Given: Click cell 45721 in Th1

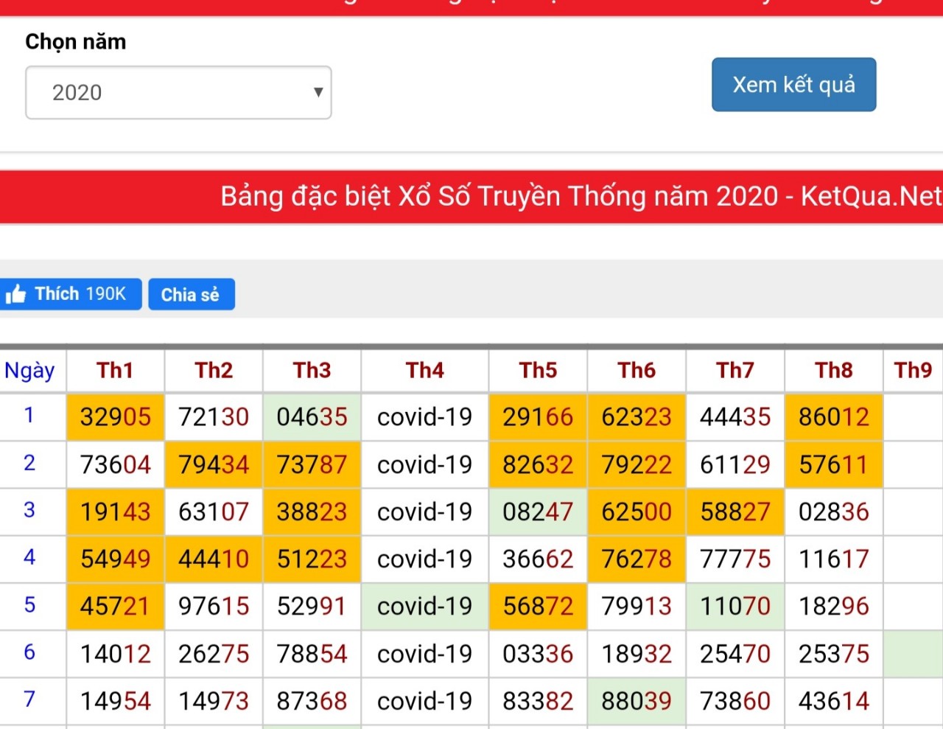Looking at the screenshot, I should click(x=116, y=606).
